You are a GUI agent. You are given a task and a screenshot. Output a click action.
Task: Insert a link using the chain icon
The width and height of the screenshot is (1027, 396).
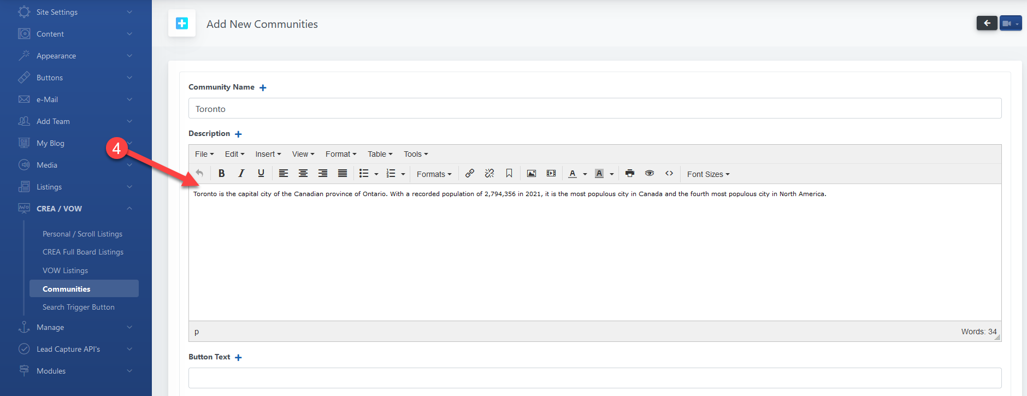[469, 174]
